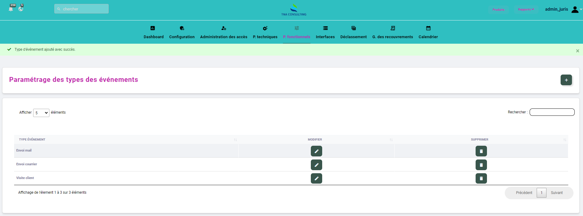Go to Suivant page in pagination
583x216 pixels.
tap(557, 193)
